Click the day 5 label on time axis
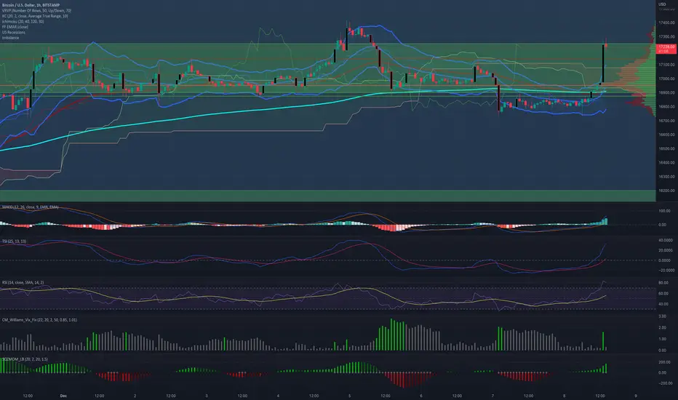The height and width of the screenshot is (400, 678). click(x=349, y=396)
